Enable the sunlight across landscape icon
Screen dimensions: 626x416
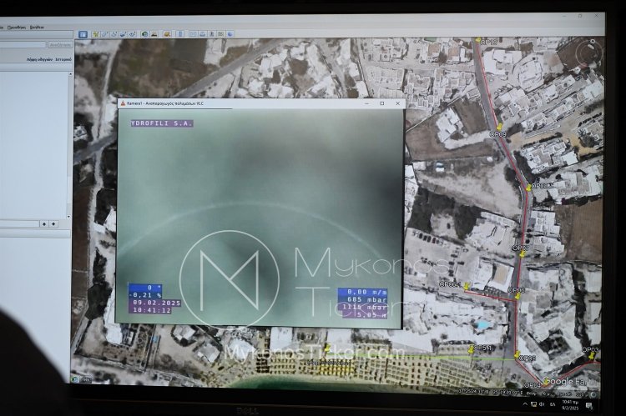[x=154, y=34]
